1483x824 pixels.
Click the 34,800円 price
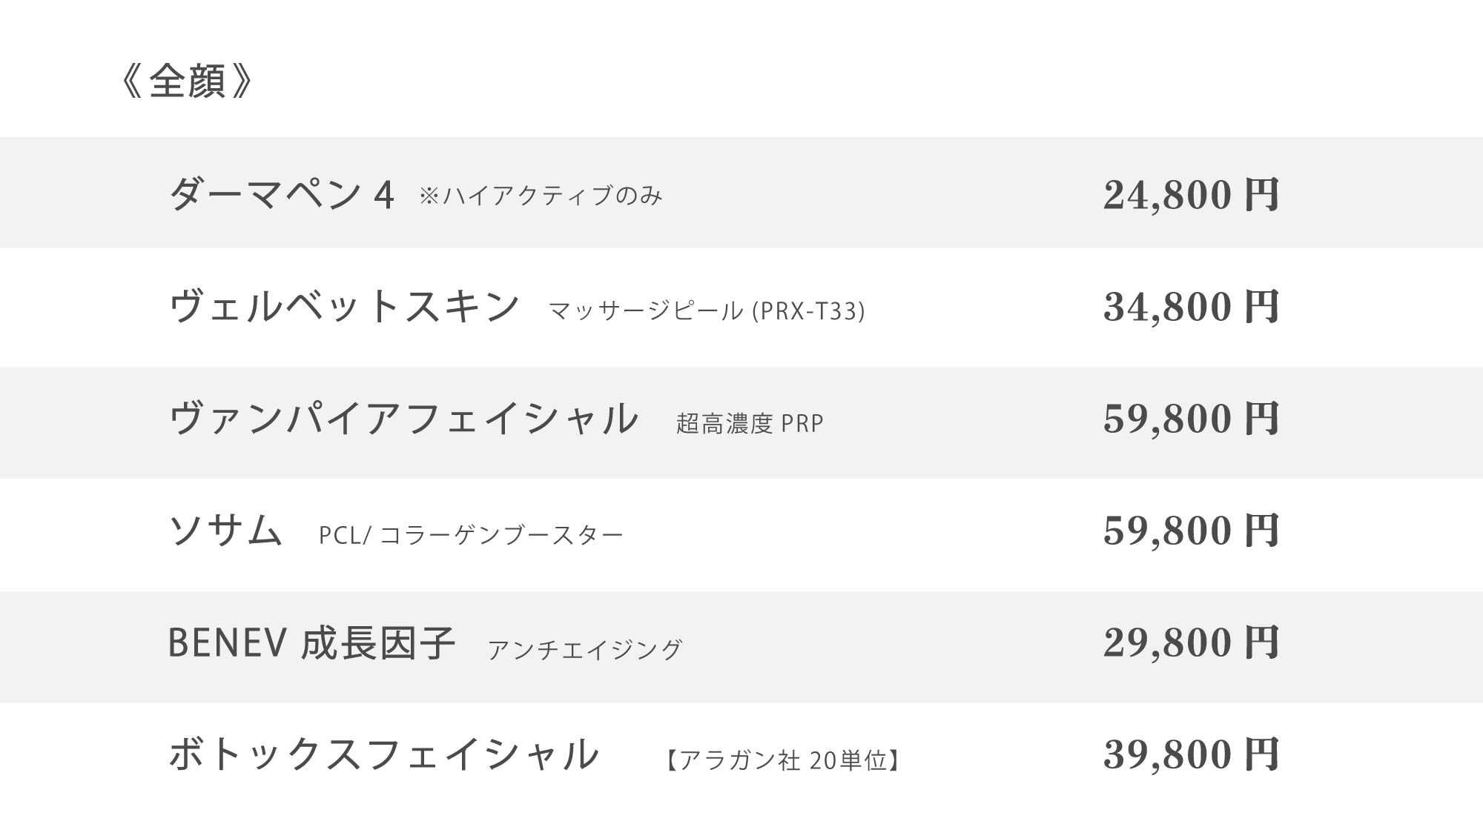[1192, 307]
